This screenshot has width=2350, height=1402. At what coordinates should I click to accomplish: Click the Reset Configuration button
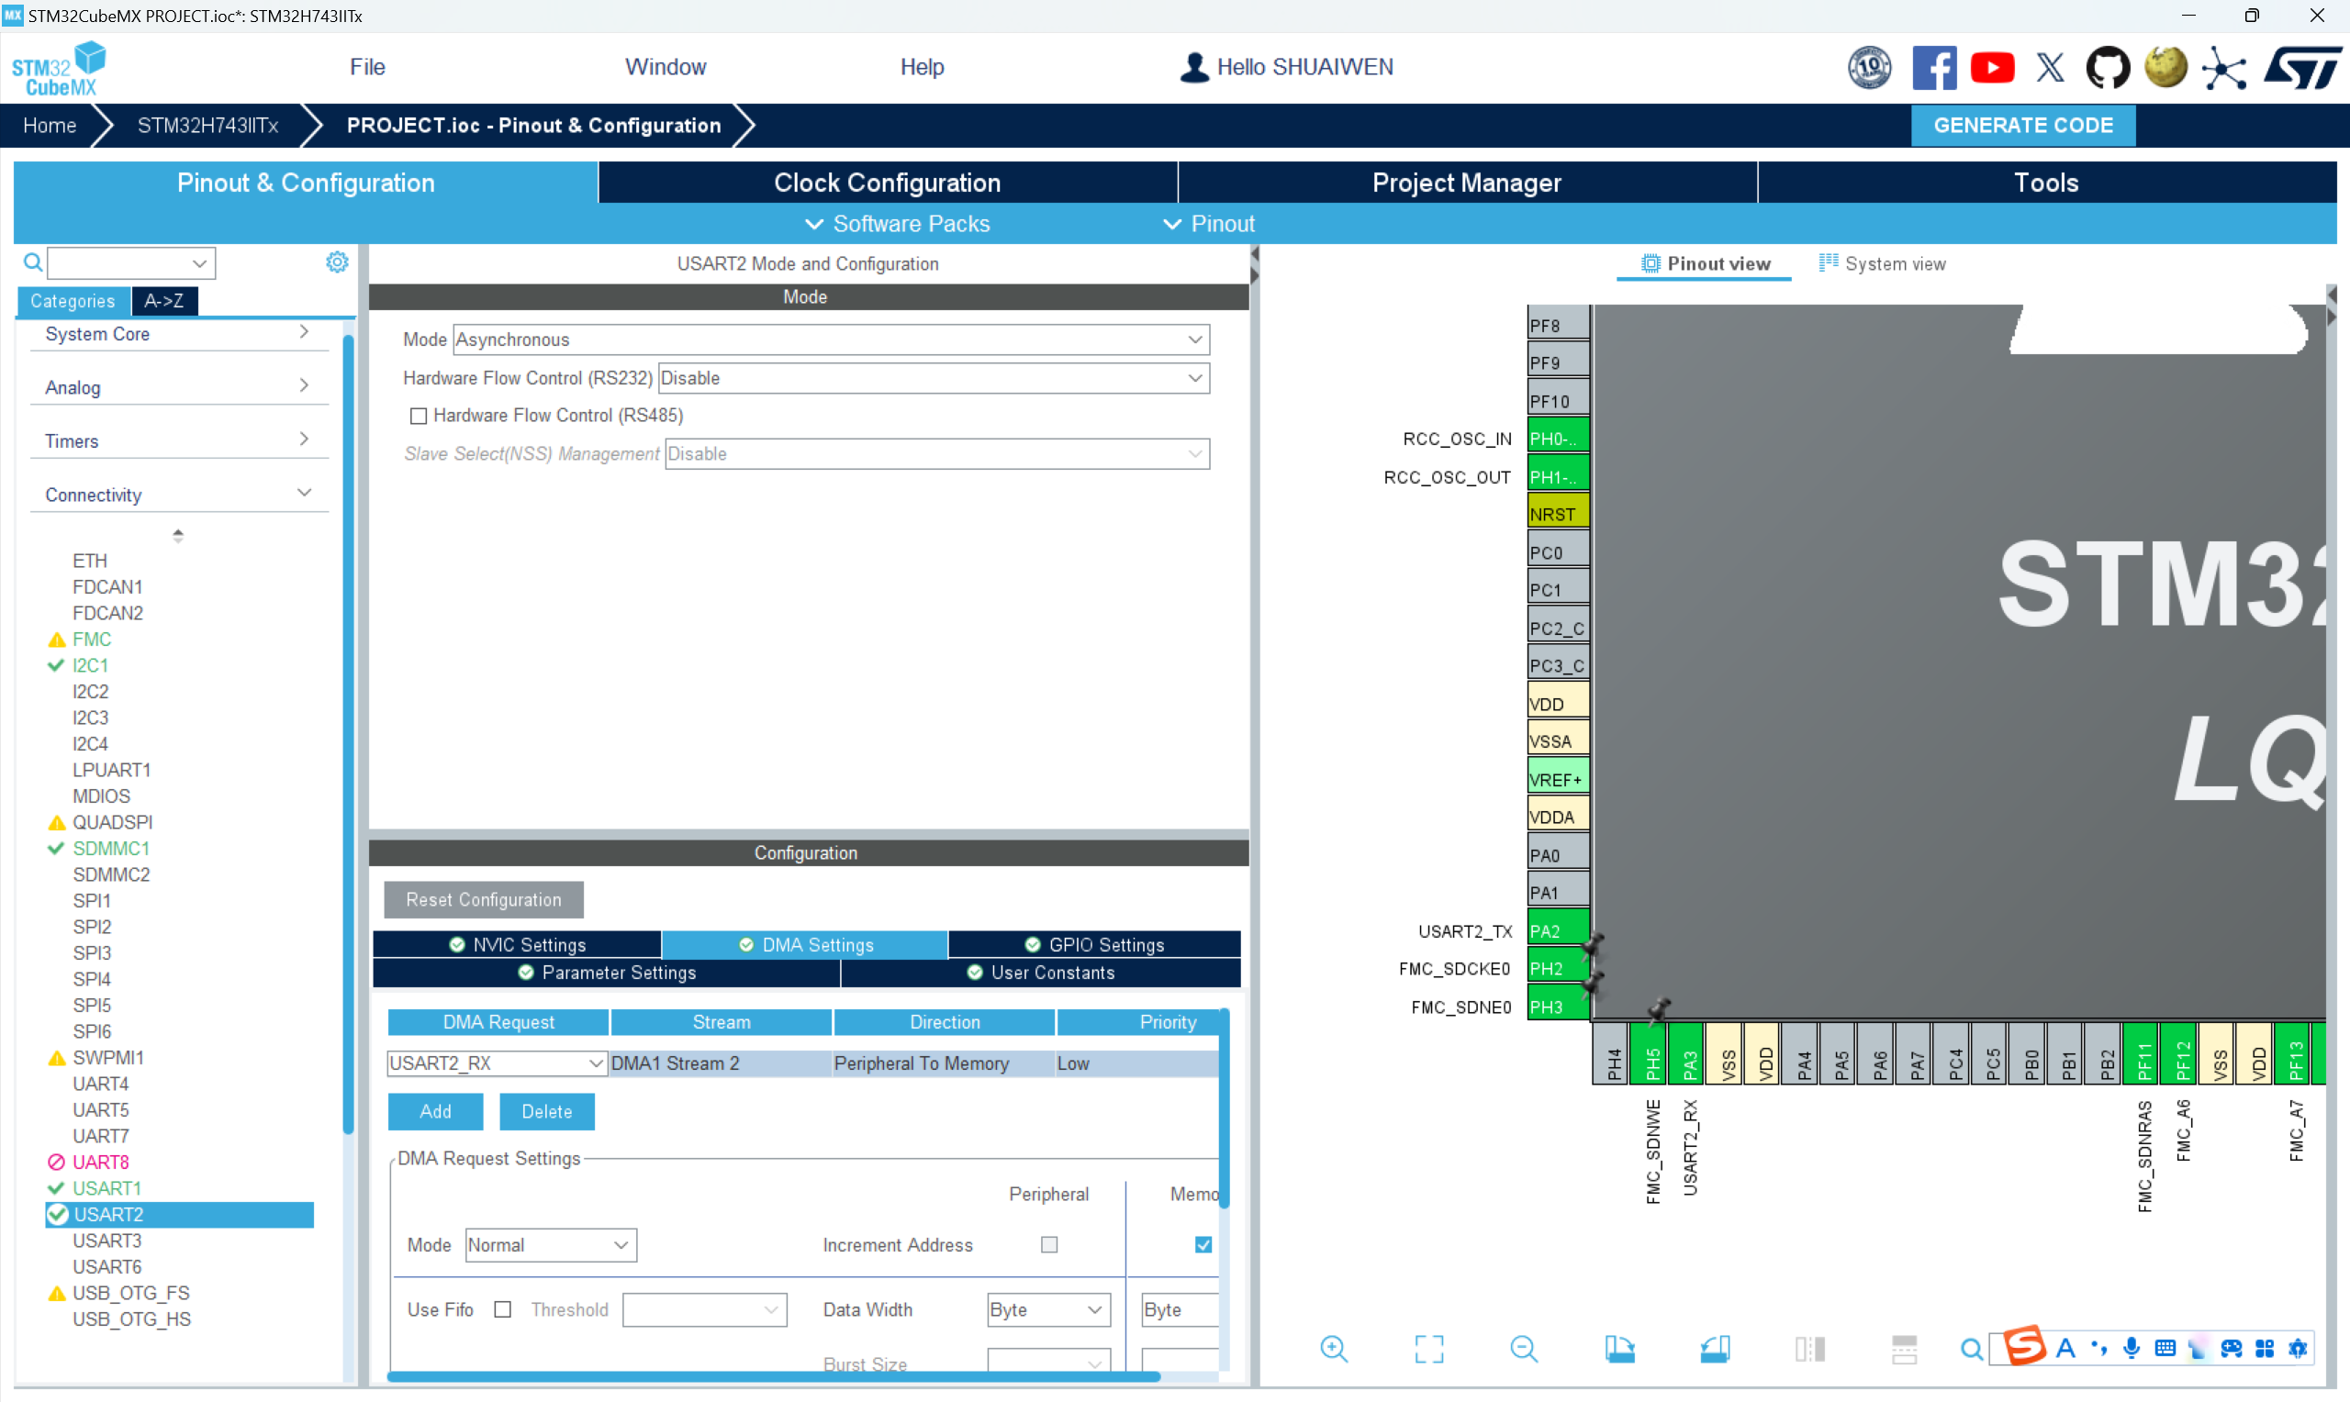click(x=483, y=899)
